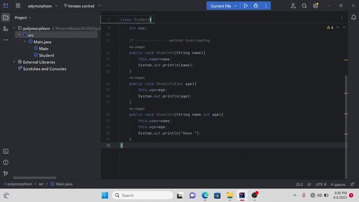The image size is (359, 202).
Task: Open the Current File run configuration dropdown
Action: [223, 6]
